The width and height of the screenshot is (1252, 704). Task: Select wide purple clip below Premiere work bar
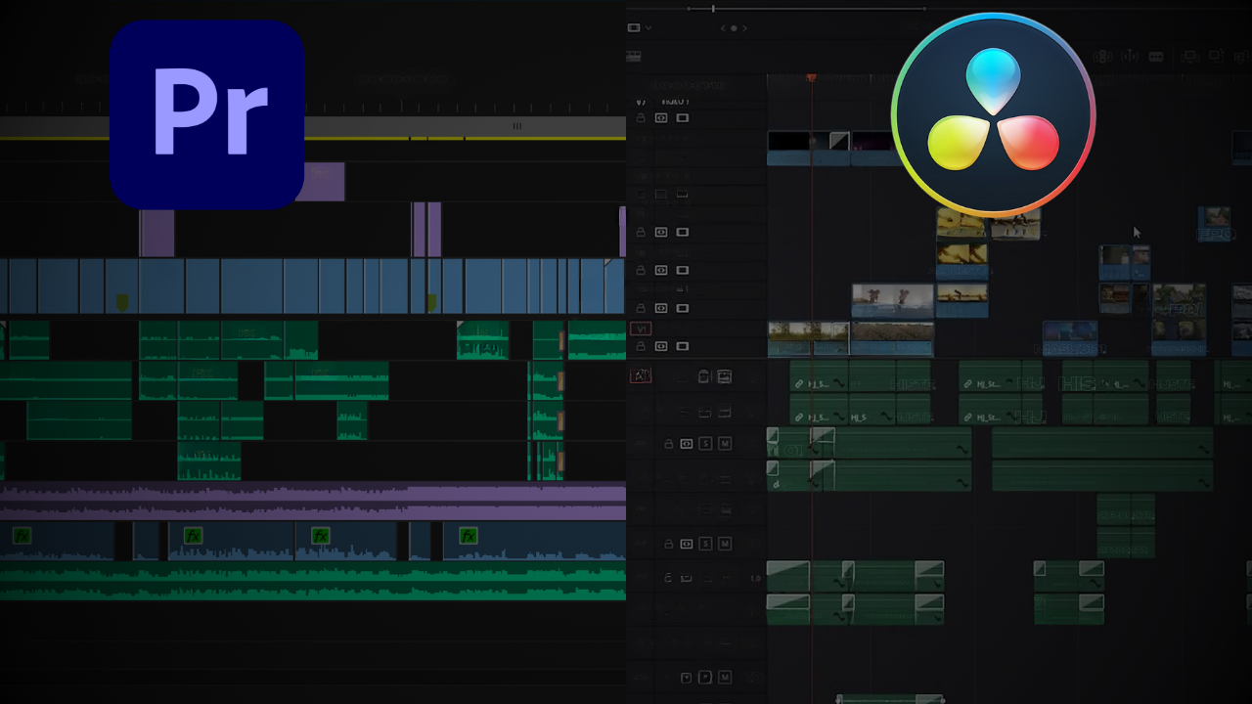coord(320,182)
